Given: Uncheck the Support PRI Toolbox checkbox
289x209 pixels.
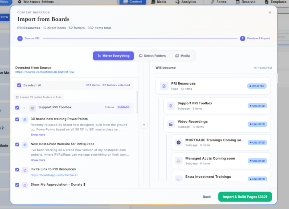Looking at the screenshot, I should [x=17, y=108].
